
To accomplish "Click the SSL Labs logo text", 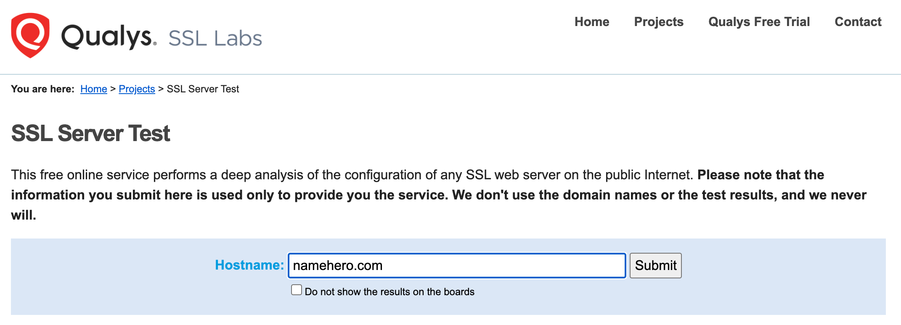I will coord(215,38).
